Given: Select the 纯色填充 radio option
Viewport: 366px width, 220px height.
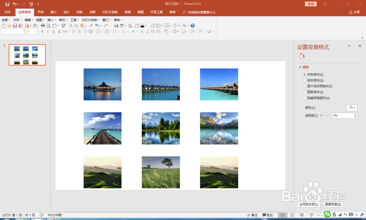Looking at the screenshot, I should [305, 74].
